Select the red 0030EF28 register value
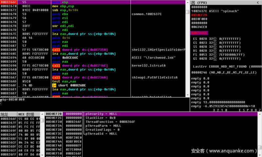The image size is (262, 157). coord(199,15)
